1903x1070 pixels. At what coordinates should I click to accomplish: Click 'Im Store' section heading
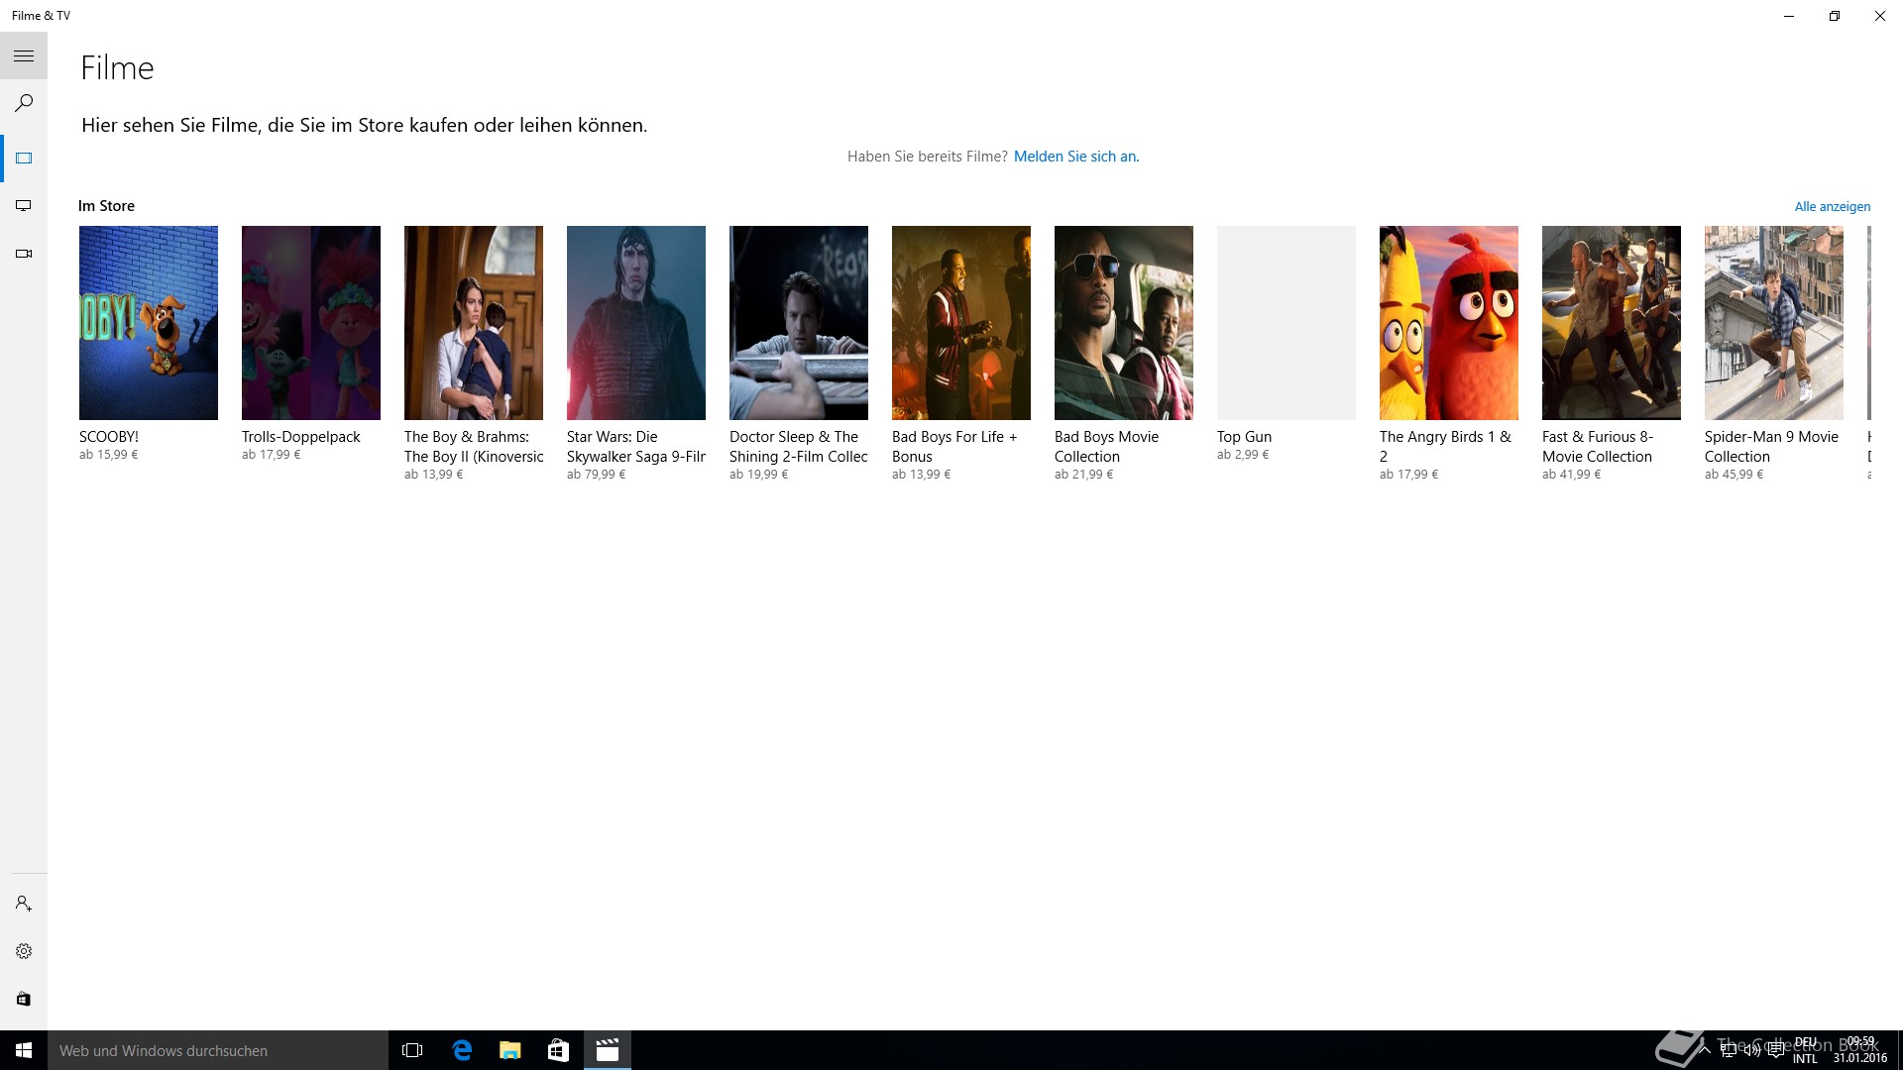coord(107,206)
